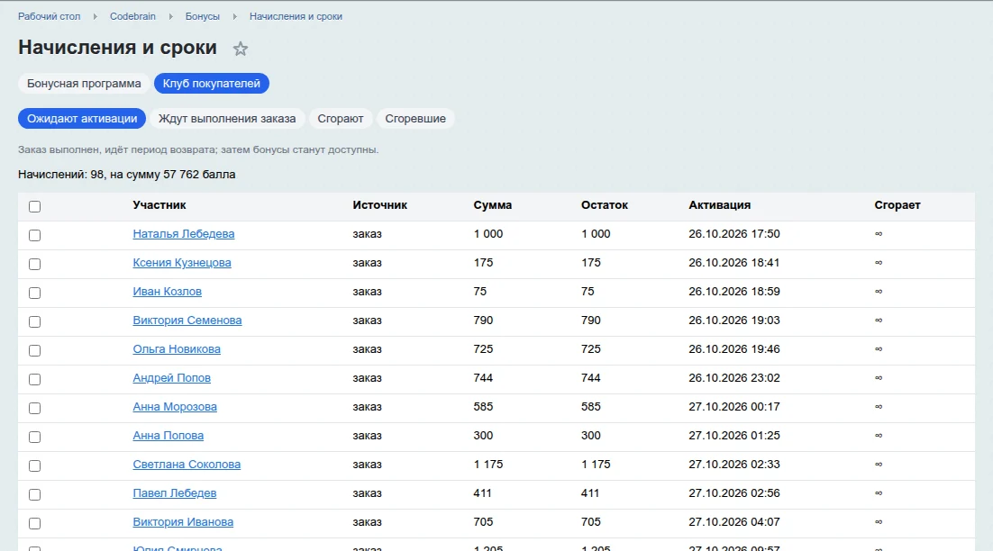The width and height of the screenshot is (993, 551).
Task: Open member Ксения Кузнецова
Action: pyautogui.click(x=182, y=263)
